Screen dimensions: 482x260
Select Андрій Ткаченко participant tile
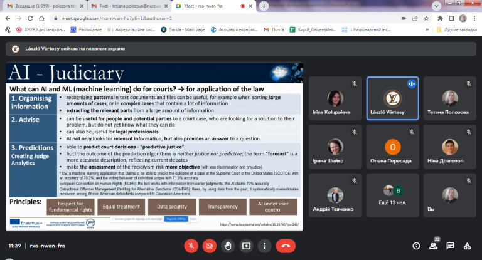click(335, 195)
